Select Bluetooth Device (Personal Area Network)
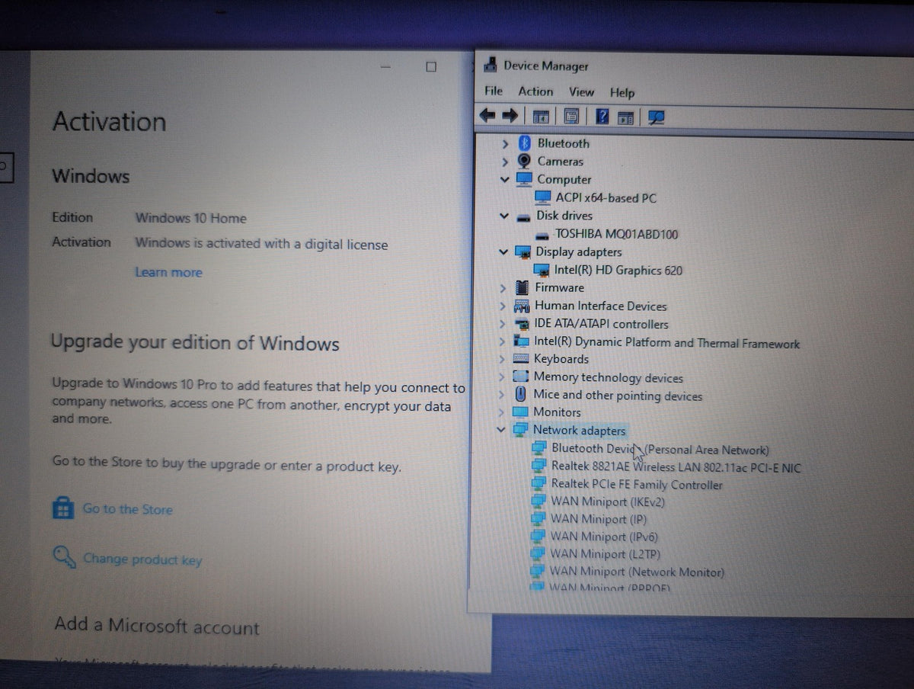 tap(660, 450)
